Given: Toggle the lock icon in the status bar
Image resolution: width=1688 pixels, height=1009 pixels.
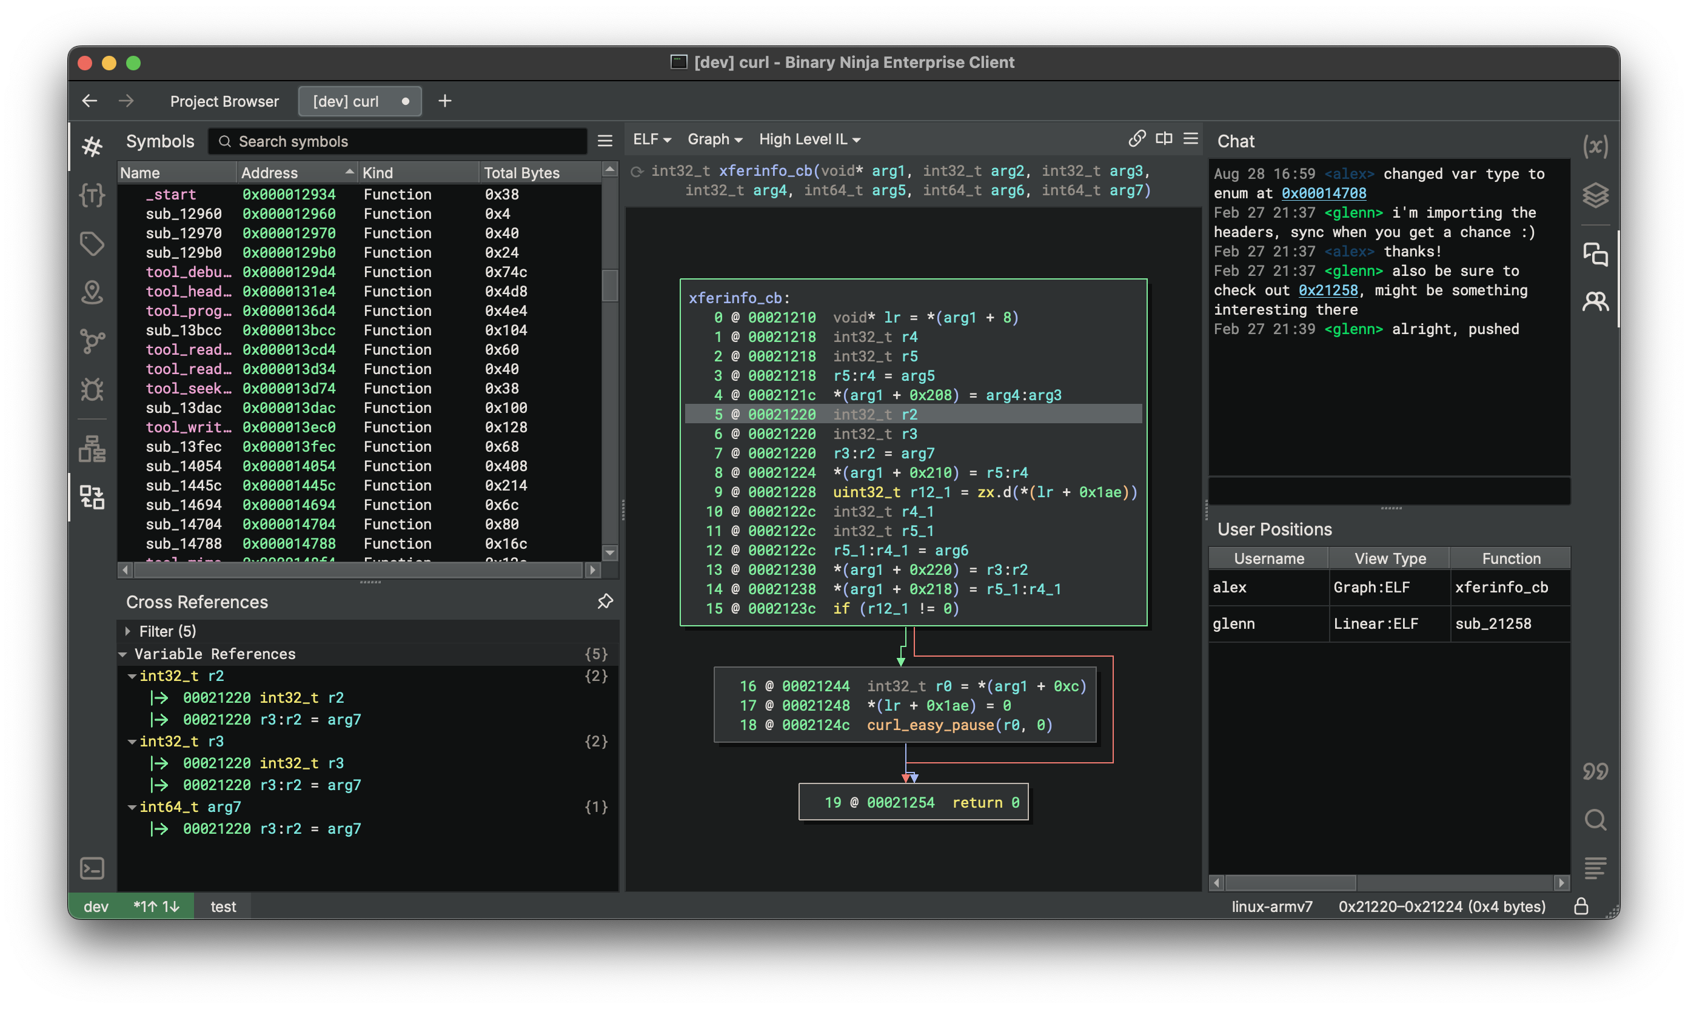Looking at the screenshot, I should point(1582,906).
